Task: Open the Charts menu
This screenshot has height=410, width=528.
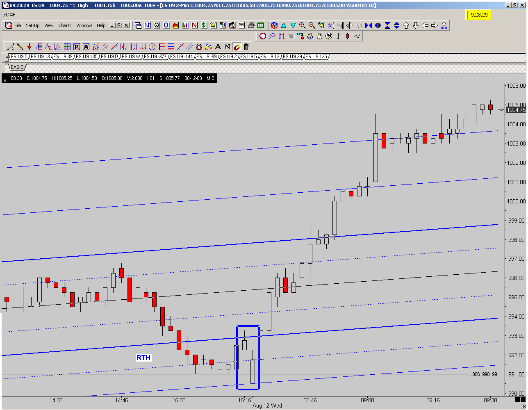Action: pyautogui.click(x=65, y=25)
